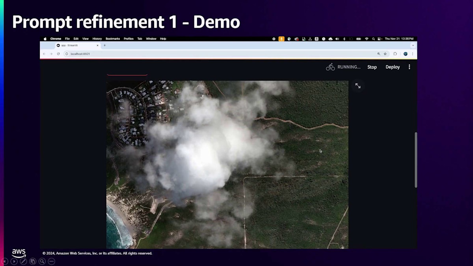
Task: Click the slideshow zoom magnifier control
Action: [42, 261]
